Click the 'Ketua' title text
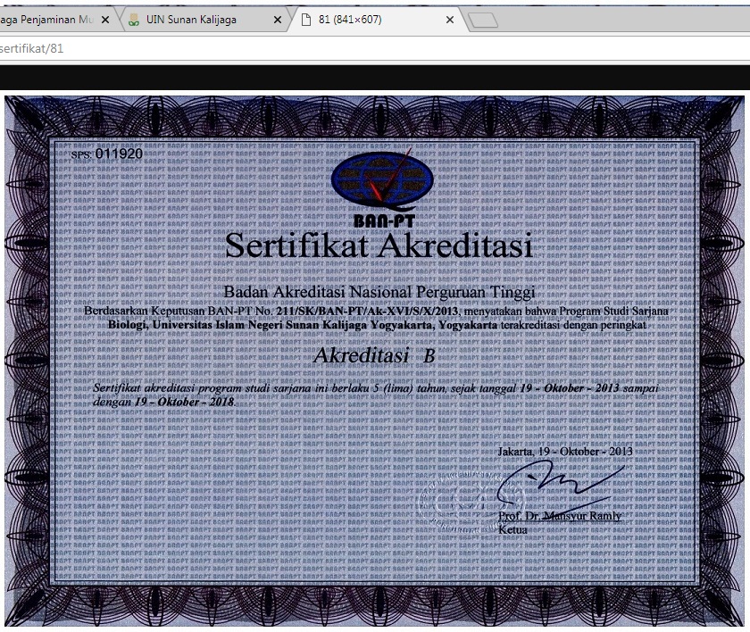 512,529
